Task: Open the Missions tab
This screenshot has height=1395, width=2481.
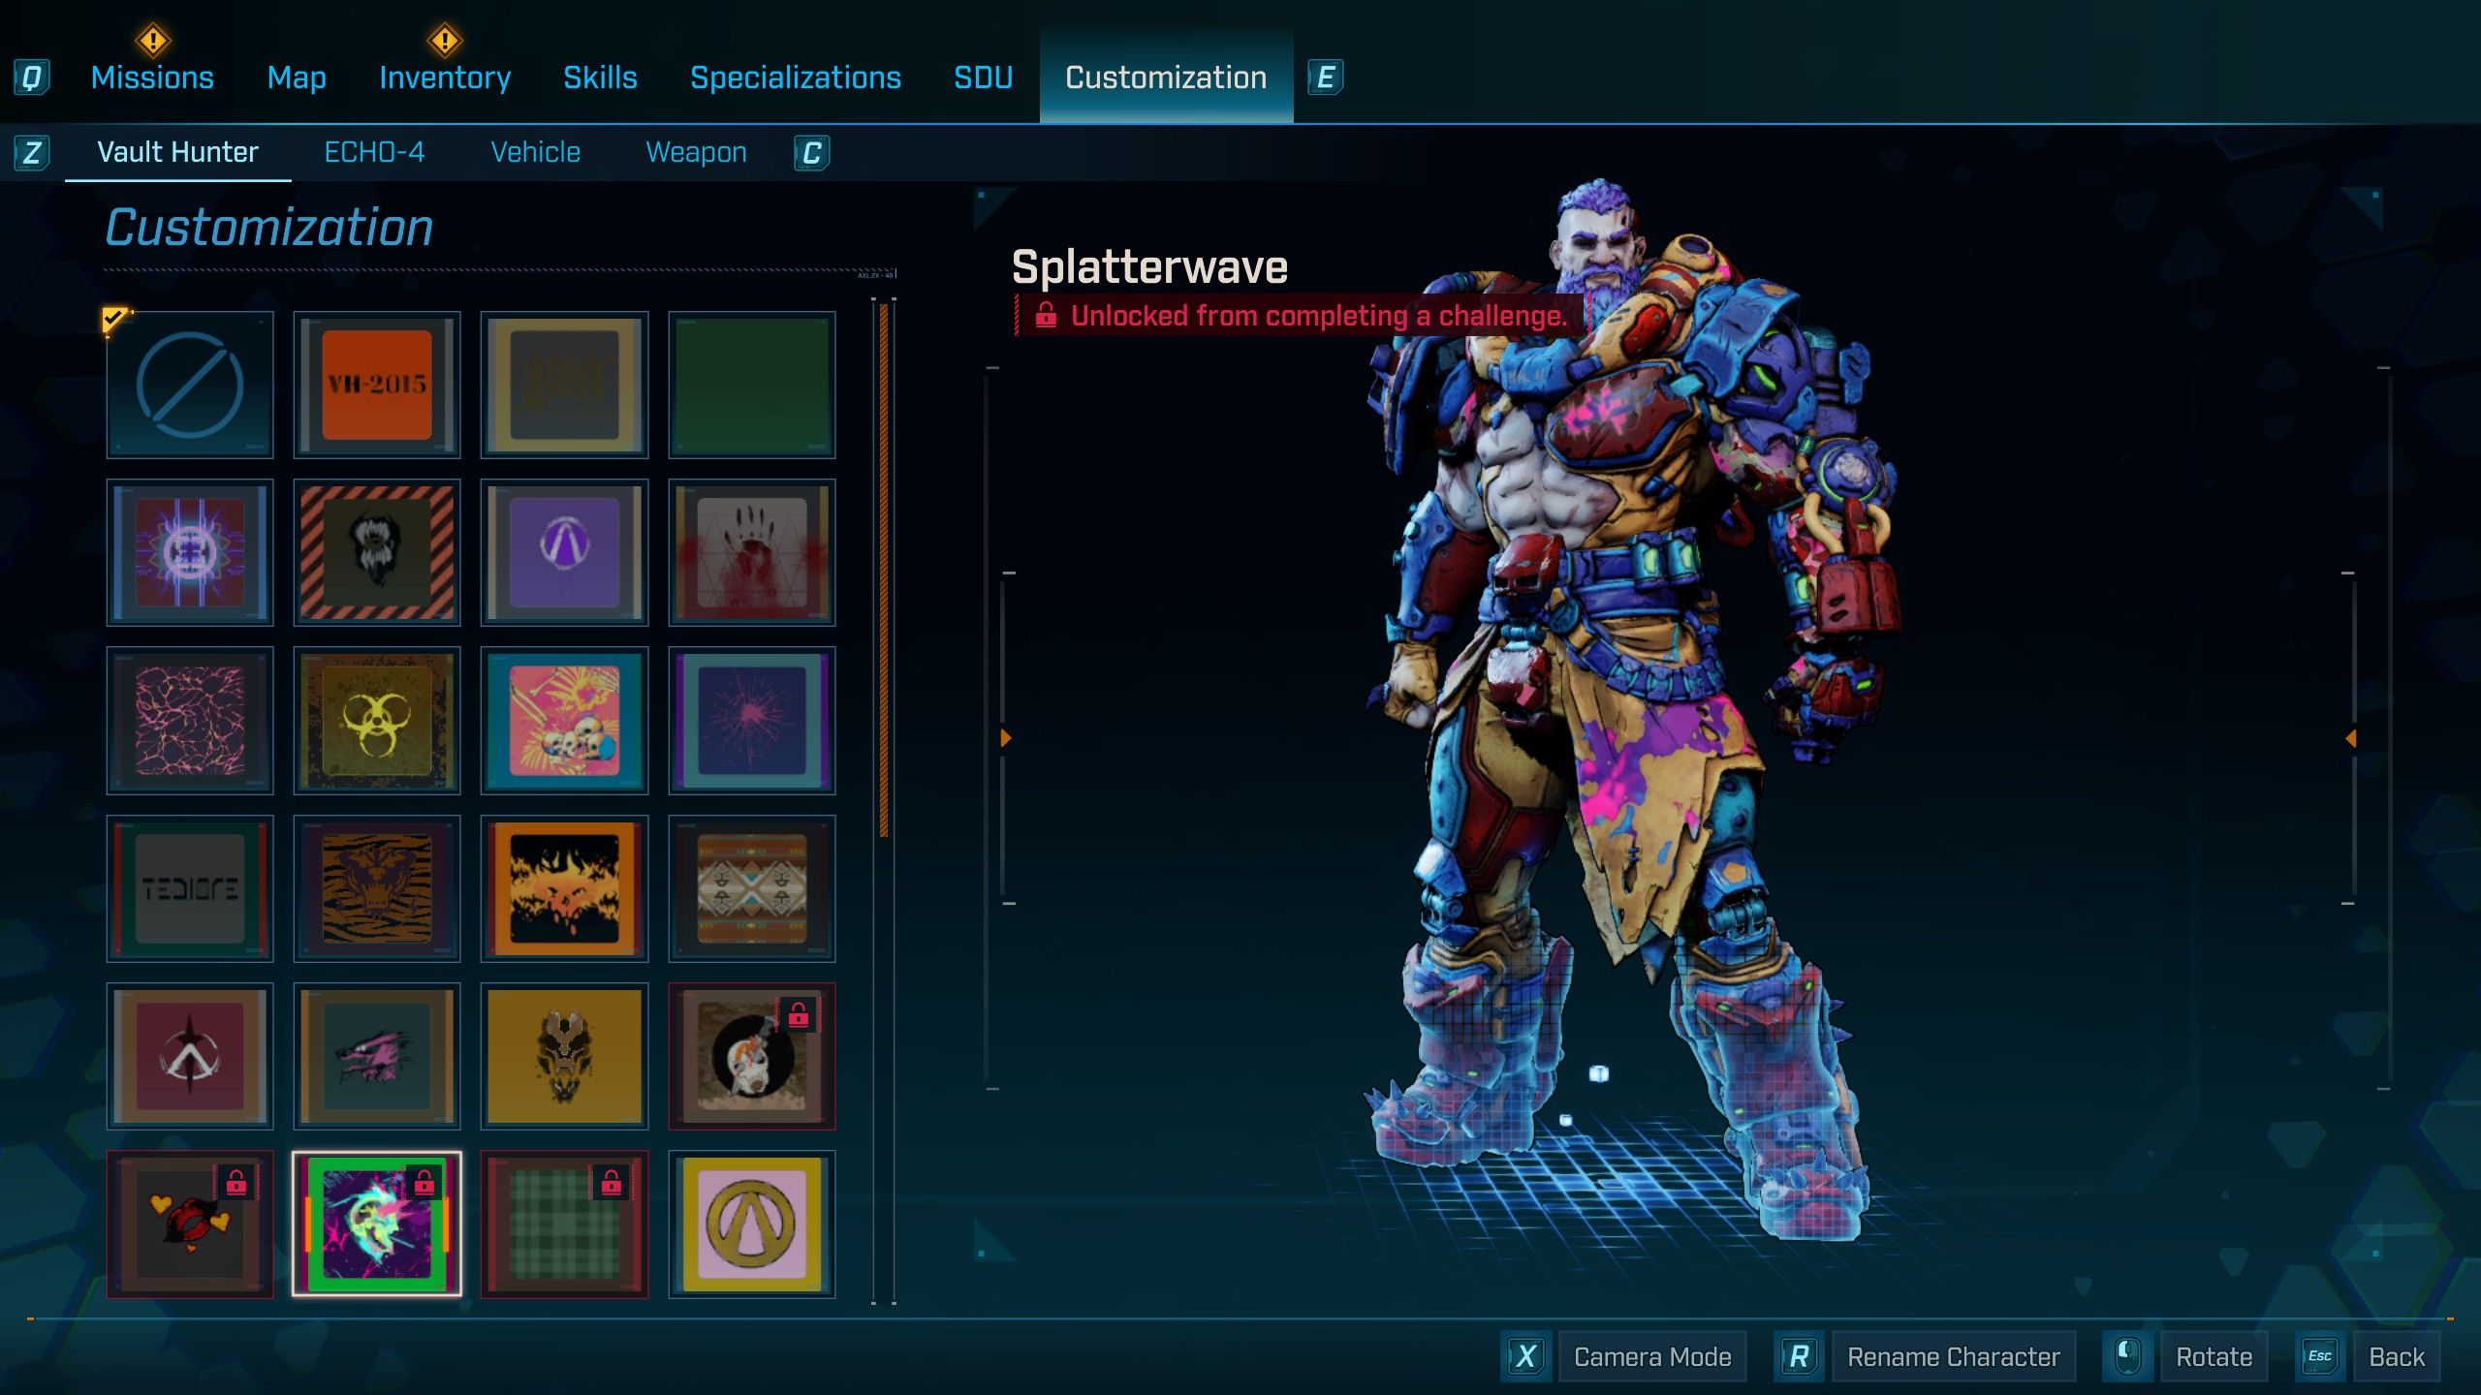Action: (152, 77)
